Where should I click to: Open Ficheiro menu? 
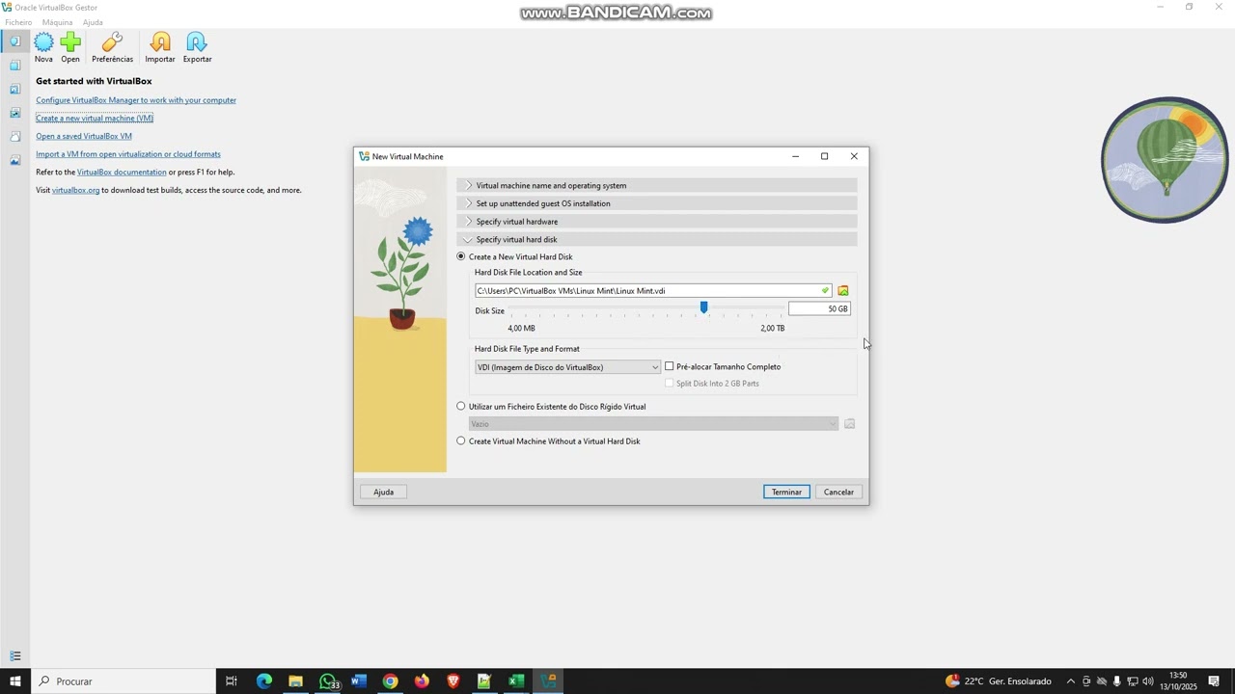(18, 22)
